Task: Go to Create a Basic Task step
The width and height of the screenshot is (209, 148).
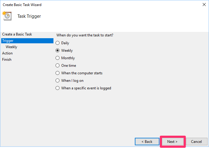Action: pos(17,34)
